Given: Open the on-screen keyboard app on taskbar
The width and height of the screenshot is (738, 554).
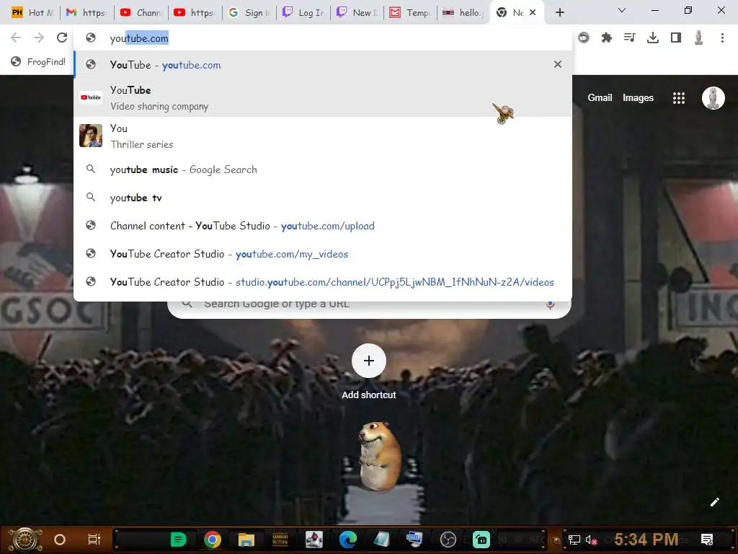Looking at the screenshot, I should click(x=414, y=540).
